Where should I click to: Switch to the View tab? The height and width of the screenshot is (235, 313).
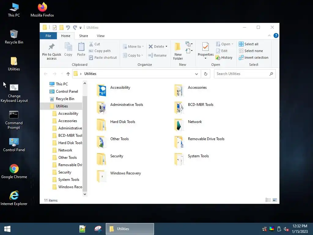[x=101, y=36]
